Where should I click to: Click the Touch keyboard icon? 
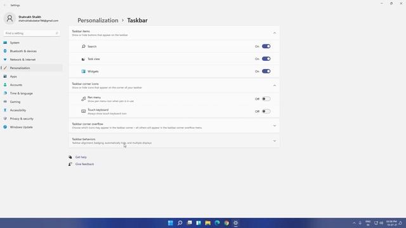point(83,111)
